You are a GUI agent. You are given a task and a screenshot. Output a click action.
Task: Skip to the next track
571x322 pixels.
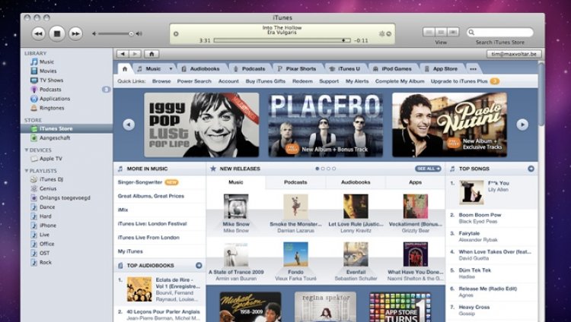(x=75, y=34)
